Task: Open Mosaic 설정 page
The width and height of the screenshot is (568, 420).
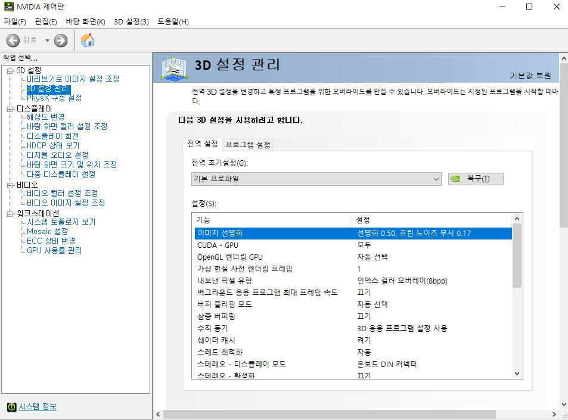Action: click(x=48, y=231)
